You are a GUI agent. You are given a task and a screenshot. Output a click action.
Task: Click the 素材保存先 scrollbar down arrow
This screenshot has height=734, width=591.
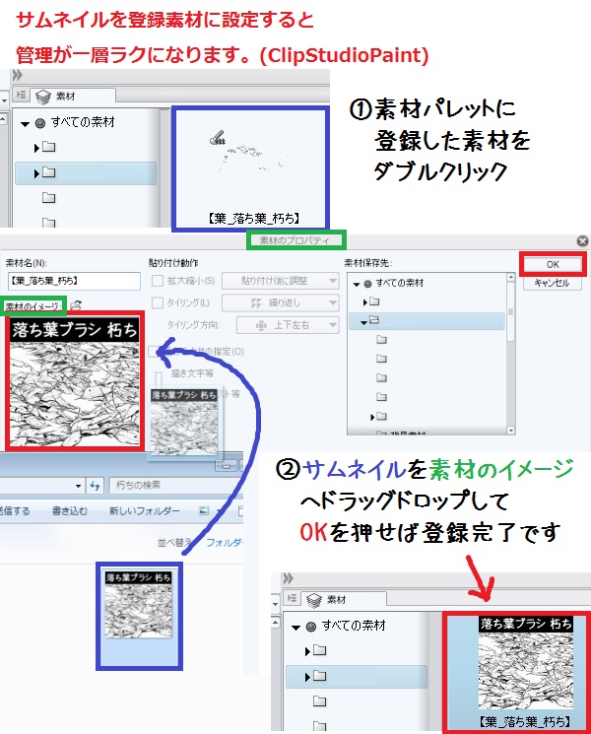[x=510, y=430]
